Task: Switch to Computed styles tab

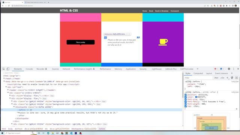Action: [198, 73]
